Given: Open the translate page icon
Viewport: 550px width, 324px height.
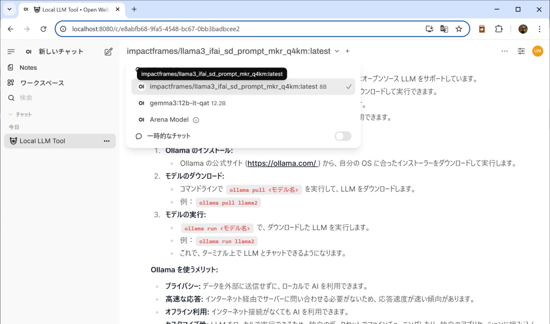Looking at the screenshot, I should click(x=444, y=29).
